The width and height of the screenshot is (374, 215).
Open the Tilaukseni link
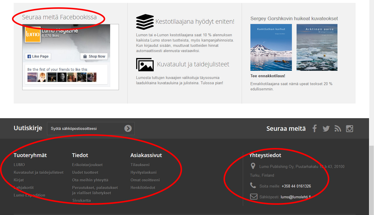[140, 165]
